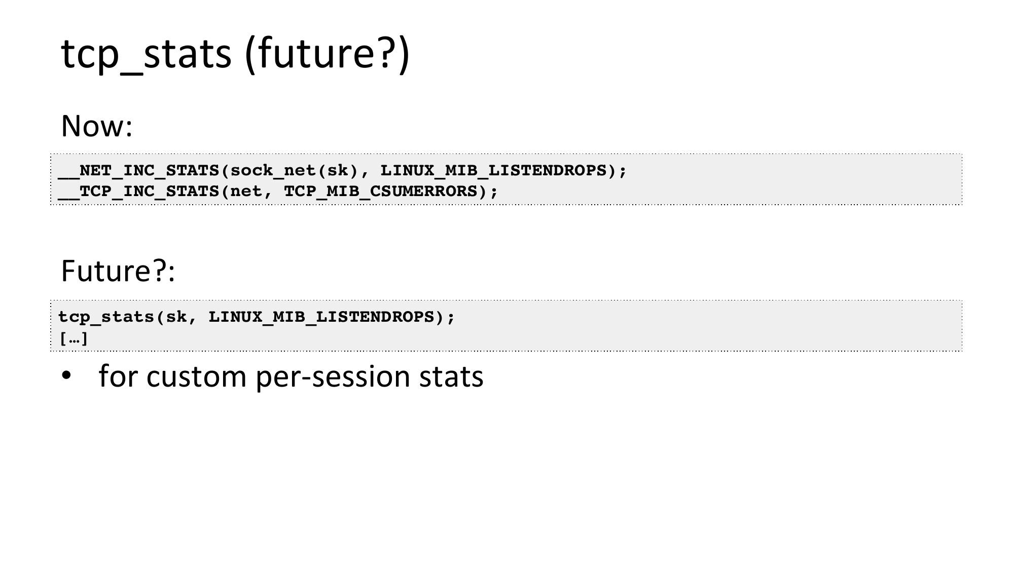
Task: Click the "sk" argument in tcp_stats call
Action: [176, 317]
